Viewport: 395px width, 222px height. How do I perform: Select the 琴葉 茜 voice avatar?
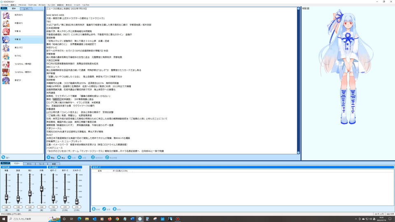coord(6,32)
